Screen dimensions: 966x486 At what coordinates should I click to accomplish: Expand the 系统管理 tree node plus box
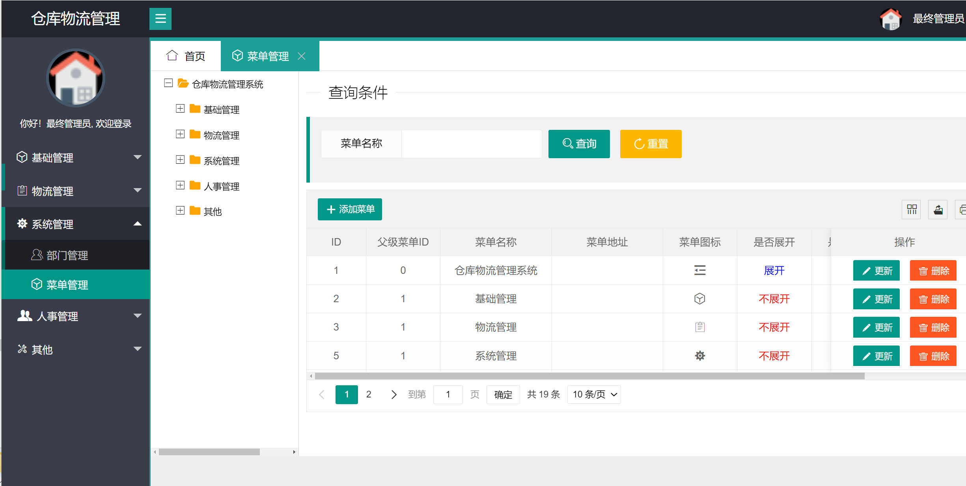tap(180, 159)
